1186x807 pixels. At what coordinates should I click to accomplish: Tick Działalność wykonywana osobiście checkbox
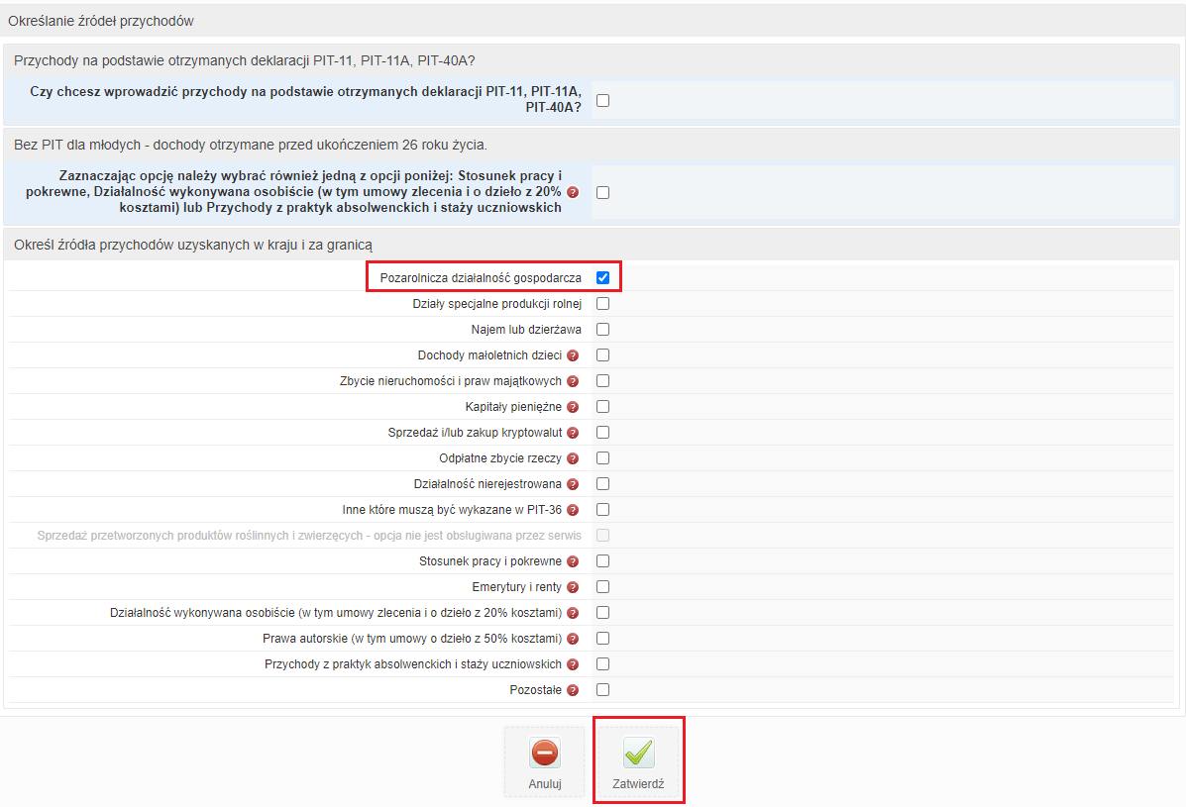602,611
